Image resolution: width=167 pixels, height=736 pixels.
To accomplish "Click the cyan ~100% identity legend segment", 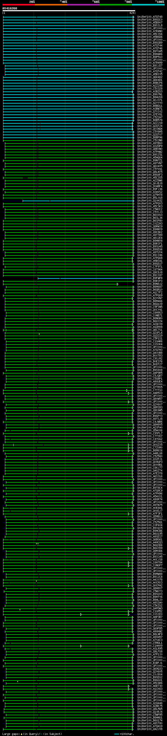I will point(148,5).
